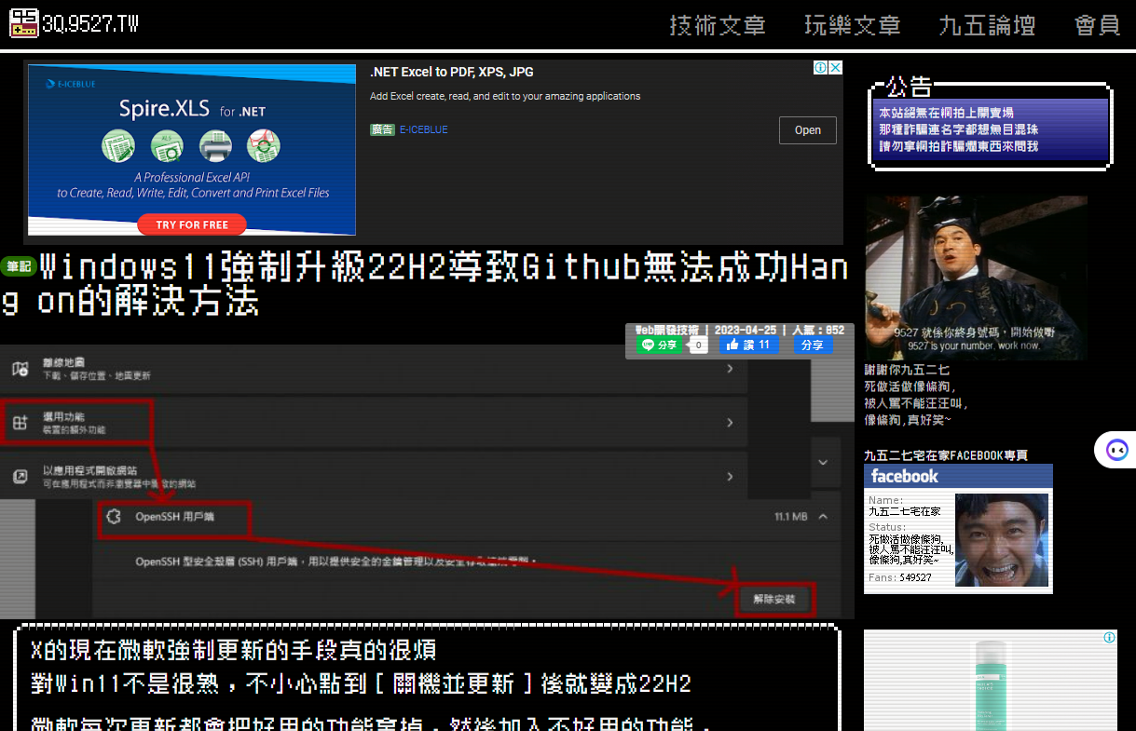Click the Fans: 549527 count
The image size is (1136, 731).
coord(900,577)
